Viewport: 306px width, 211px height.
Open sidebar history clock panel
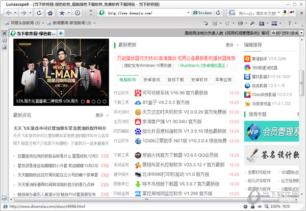click(4, 40)
